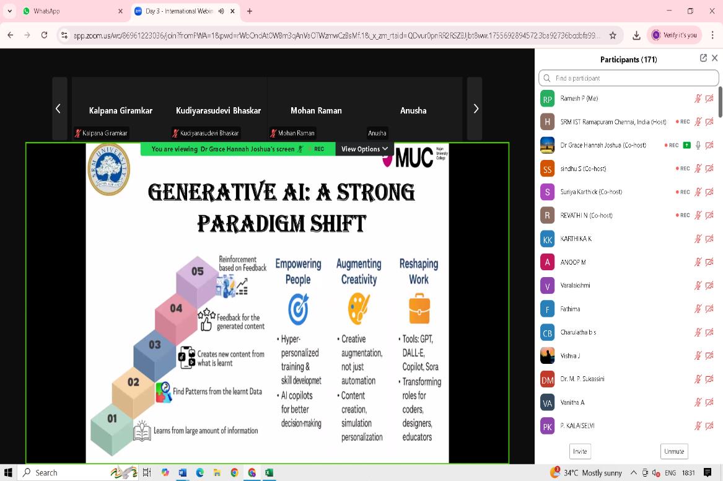Open Chrome downloads

pyautogui.click(x=636, y=35)
